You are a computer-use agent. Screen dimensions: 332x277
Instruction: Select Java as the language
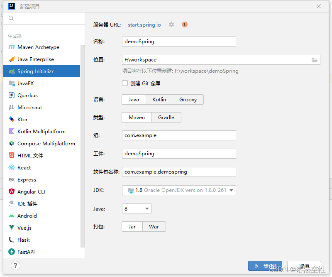pyautogui.click(x=134, y=99)
